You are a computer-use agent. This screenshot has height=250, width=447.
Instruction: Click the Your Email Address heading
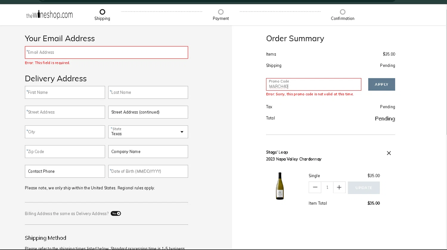pyautogui.click(x=60, y=38)
